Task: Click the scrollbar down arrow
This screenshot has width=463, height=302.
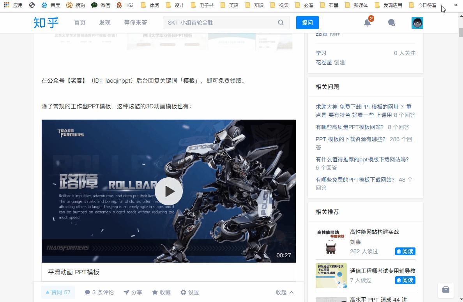Action: click(x=461, y=299)
